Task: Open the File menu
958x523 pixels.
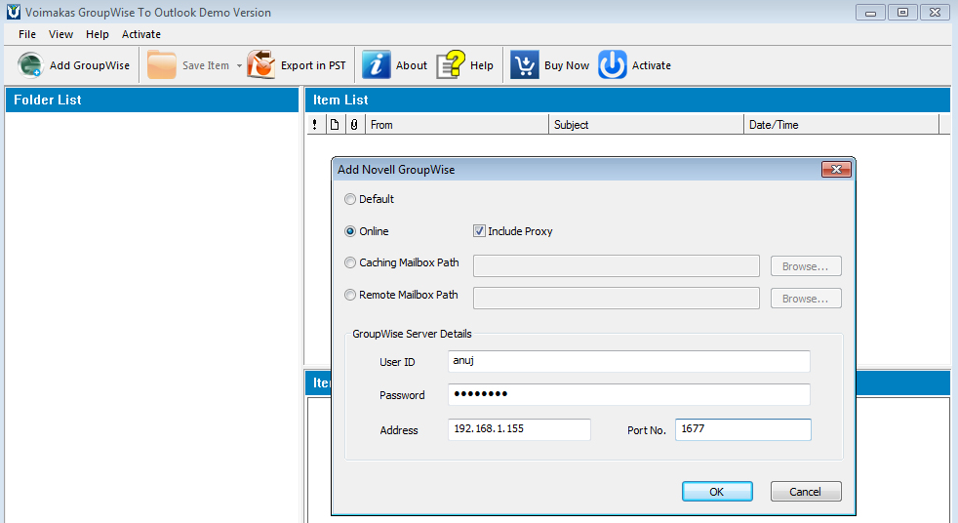Action: pos(27,34)
